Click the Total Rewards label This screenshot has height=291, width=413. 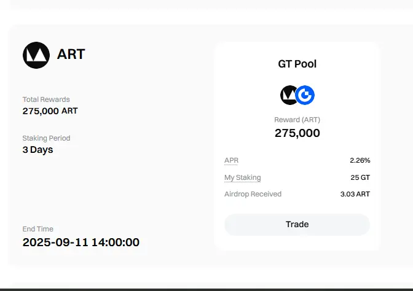(x=46, y=99)
